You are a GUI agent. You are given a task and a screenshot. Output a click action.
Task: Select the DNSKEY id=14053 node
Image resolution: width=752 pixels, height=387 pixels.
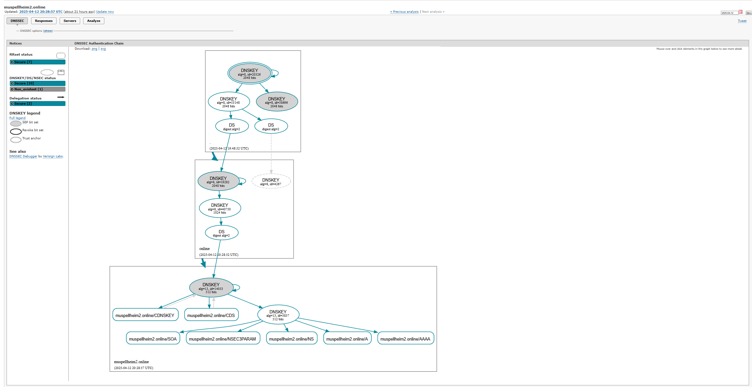211,288
